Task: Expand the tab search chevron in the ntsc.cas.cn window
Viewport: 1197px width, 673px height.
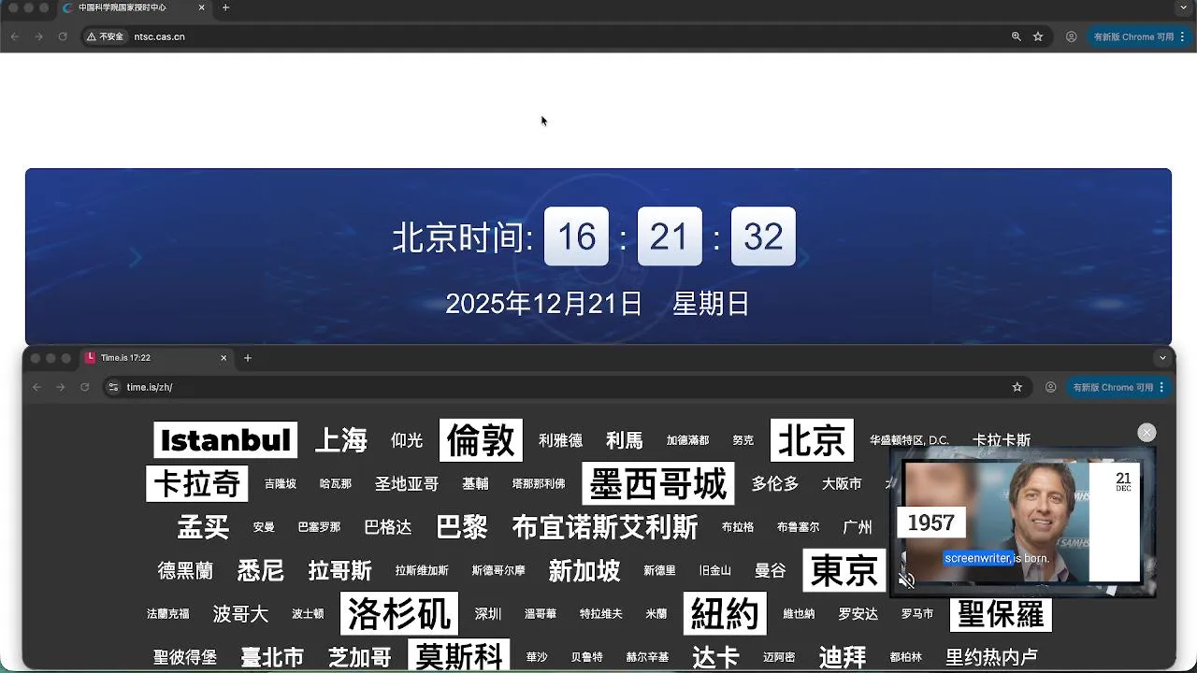Action: point(1184,7)
